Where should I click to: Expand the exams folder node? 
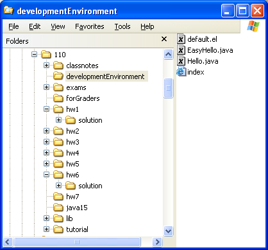46,87
